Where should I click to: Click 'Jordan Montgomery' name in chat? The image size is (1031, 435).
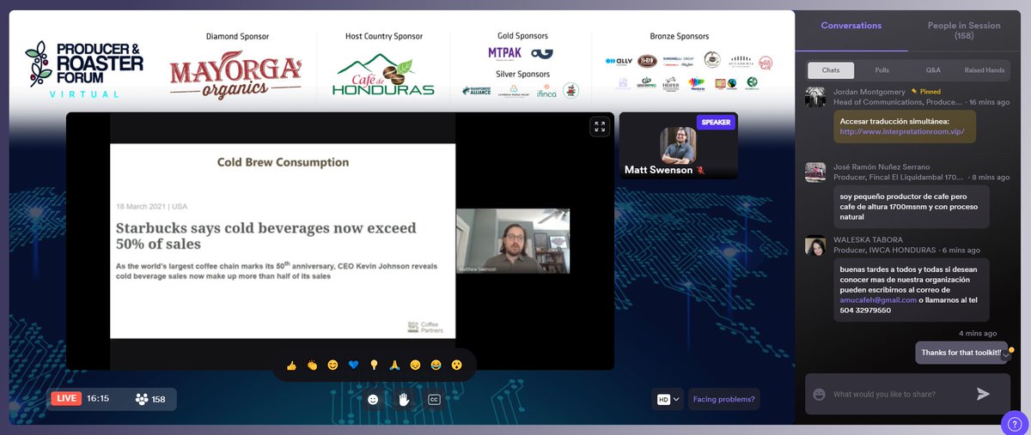tap(869, 91)
